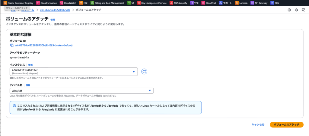
Task: Click the clock icon at top right
Action: (296, 10)
